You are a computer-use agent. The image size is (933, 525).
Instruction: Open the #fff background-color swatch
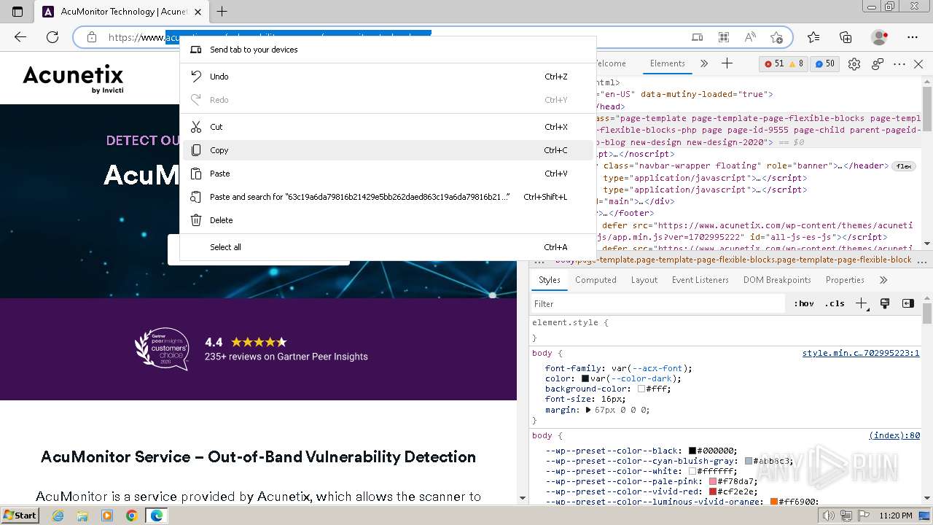point(641,389)
